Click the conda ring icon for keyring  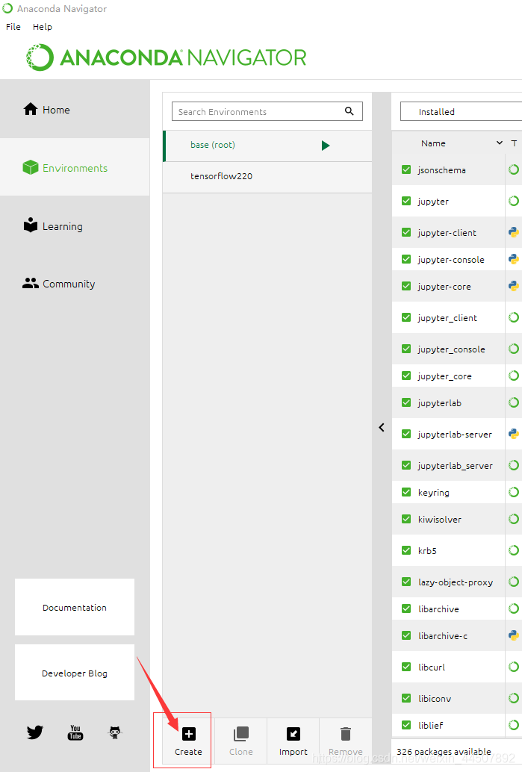514,492
